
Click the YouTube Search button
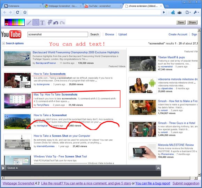coord(95,34)
